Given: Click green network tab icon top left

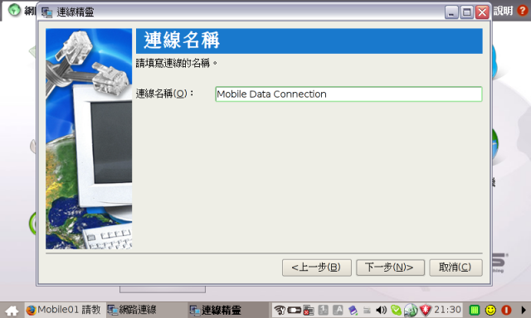Looking at the screenshot, I should click(15, 10).
